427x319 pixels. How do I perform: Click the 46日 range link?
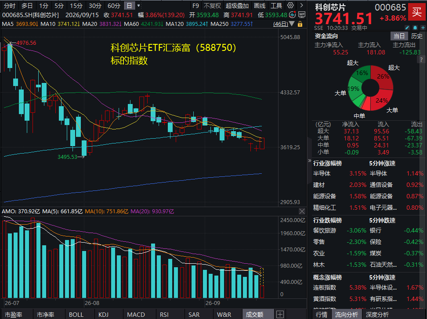(x=281, y=24)
